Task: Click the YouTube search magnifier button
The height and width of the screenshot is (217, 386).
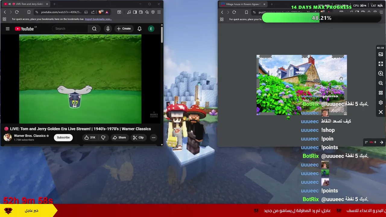Action: tap(94, 29)
